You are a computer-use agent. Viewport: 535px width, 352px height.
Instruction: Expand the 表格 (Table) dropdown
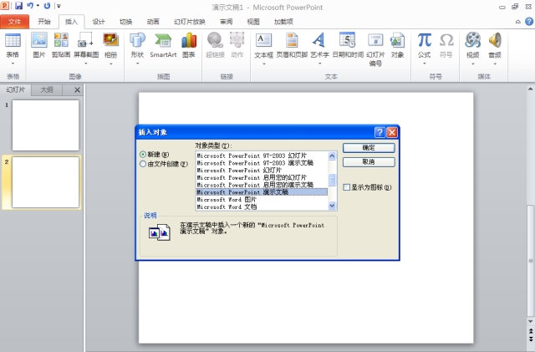[13, 54]
